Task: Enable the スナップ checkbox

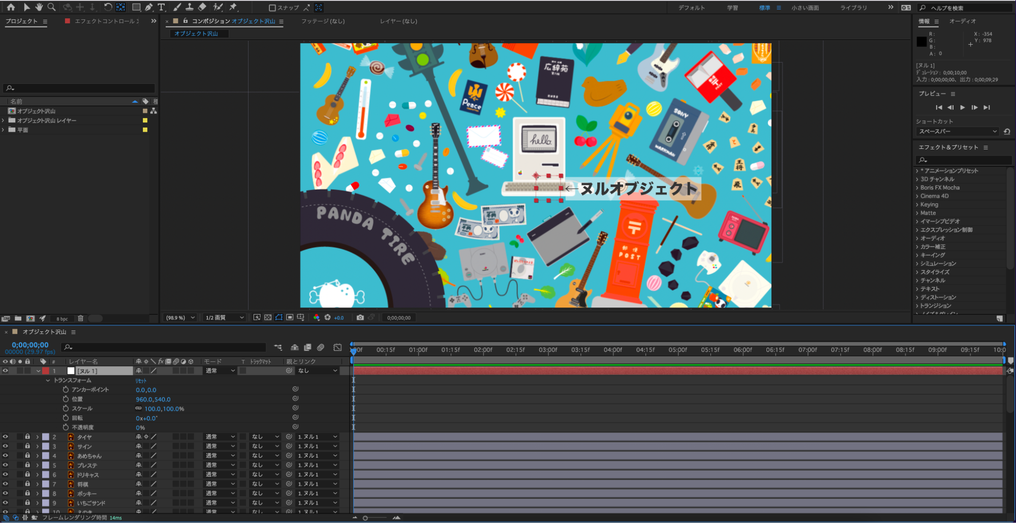Action: point(272,8)
